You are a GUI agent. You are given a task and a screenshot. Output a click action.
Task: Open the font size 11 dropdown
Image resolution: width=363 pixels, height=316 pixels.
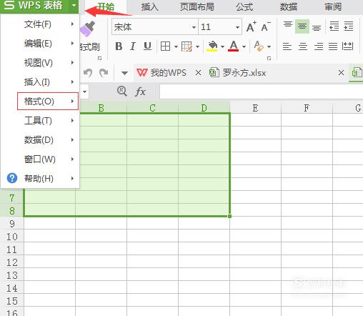coord(237,27)
